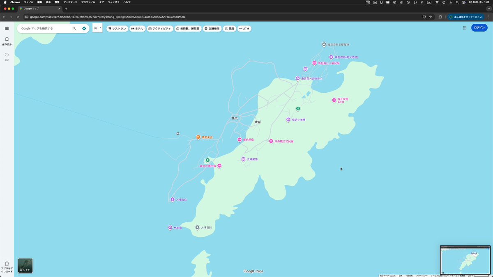Open the 編集 menu in the menu bar
493x277 pixels.
[39, 2]
